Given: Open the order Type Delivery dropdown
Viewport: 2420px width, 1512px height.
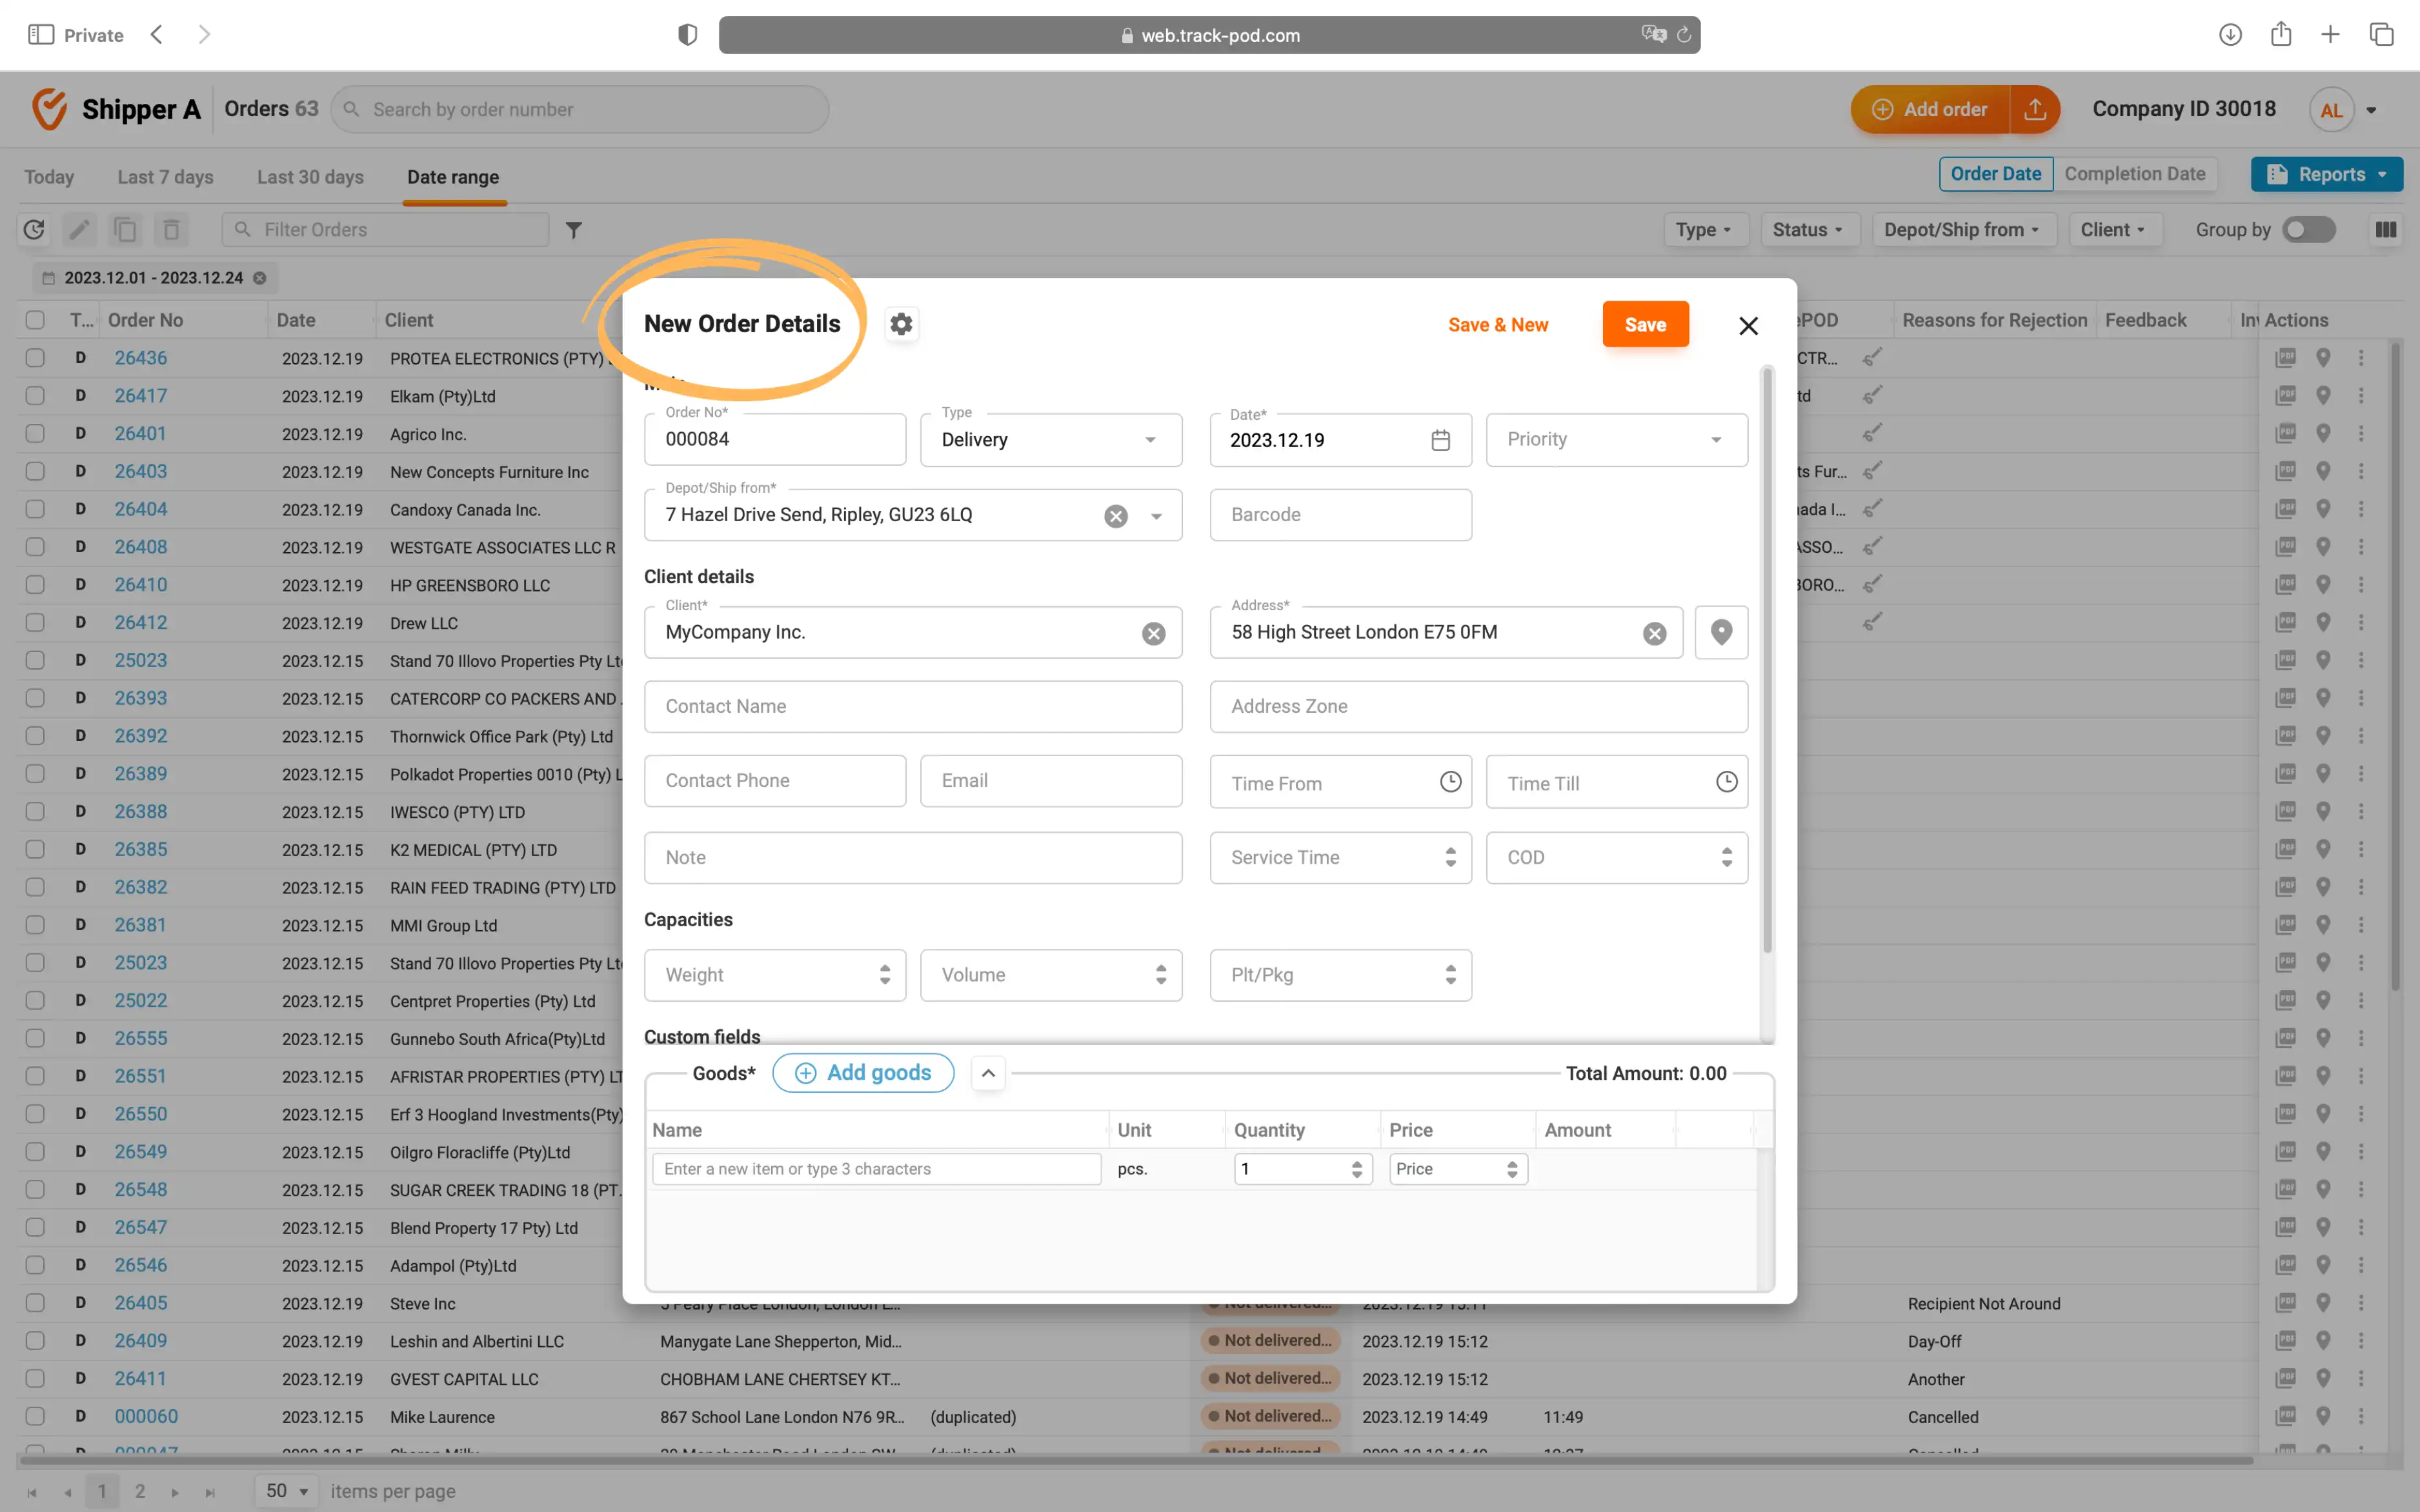Looking at the screenshot, I should (x=1051, y=440).
